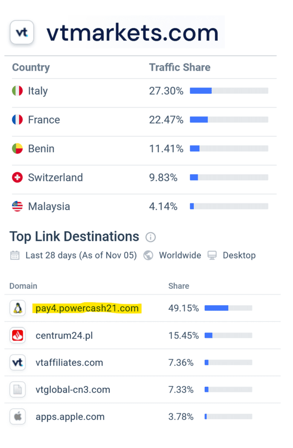293x448 pixels.
Task: Click the vtmarkets.com VT logo icon
Action: pos(22,32)
